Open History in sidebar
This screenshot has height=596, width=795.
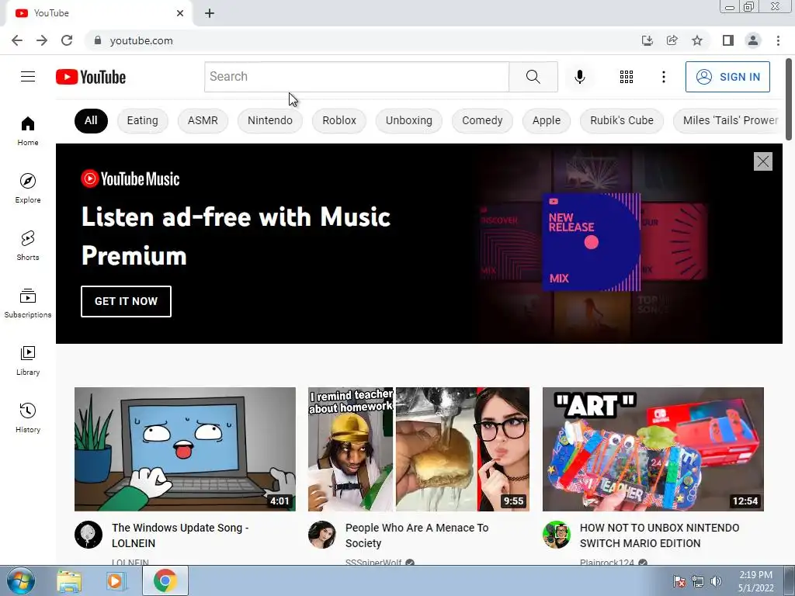28,418
